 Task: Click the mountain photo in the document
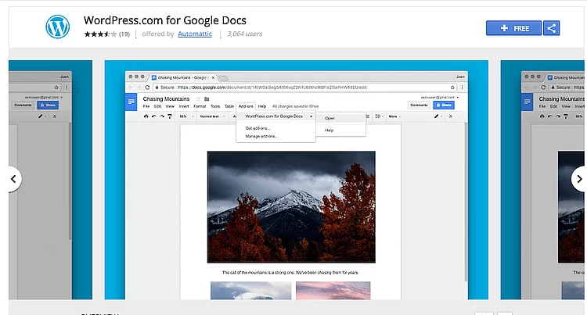(x=290, y=206)
